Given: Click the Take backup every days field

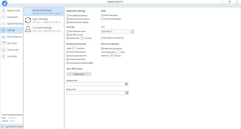Looking at the screenshot, I should click(118, 52).
